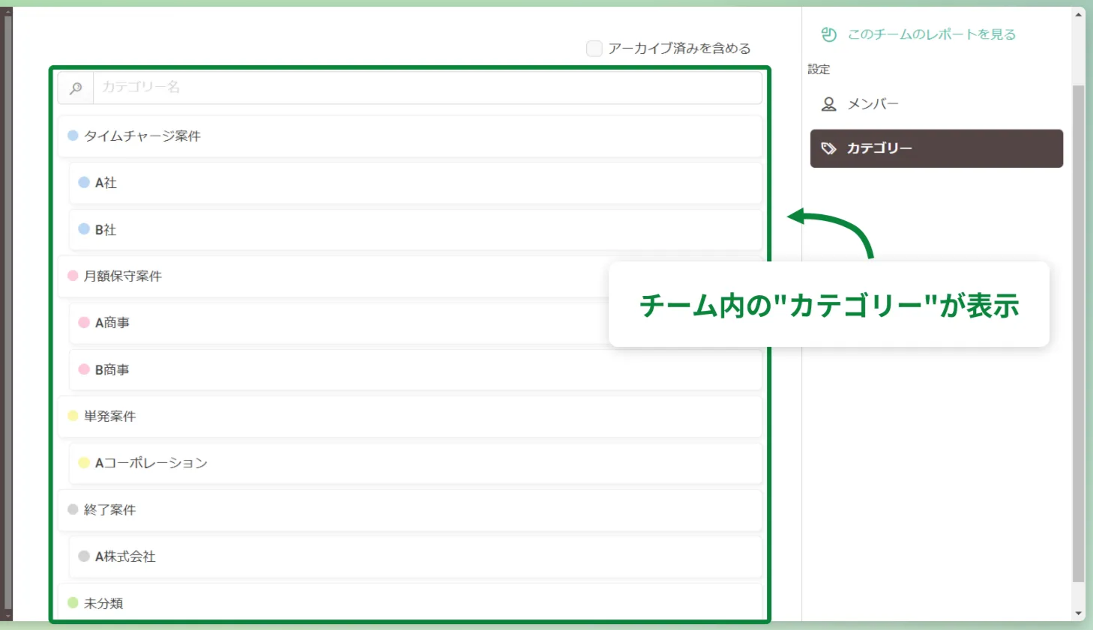The image size is (1093, 630).
Task: Click the right-side vertical scrollbar
Action: [x=1080, y=315]
